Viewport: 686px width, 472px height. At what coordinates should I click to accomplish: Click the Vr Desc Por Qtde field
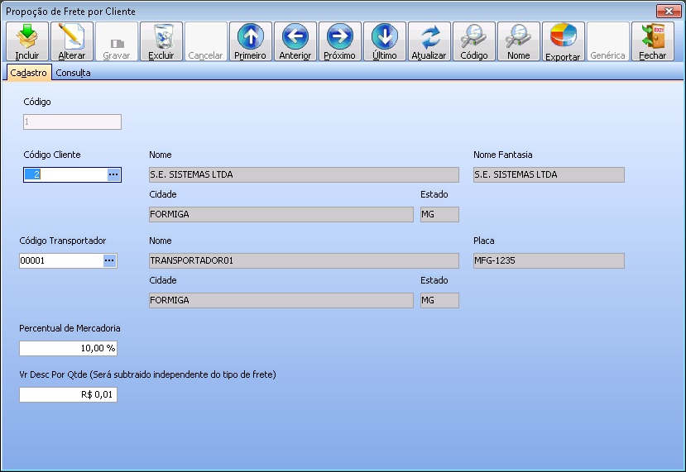click(68, 394)
